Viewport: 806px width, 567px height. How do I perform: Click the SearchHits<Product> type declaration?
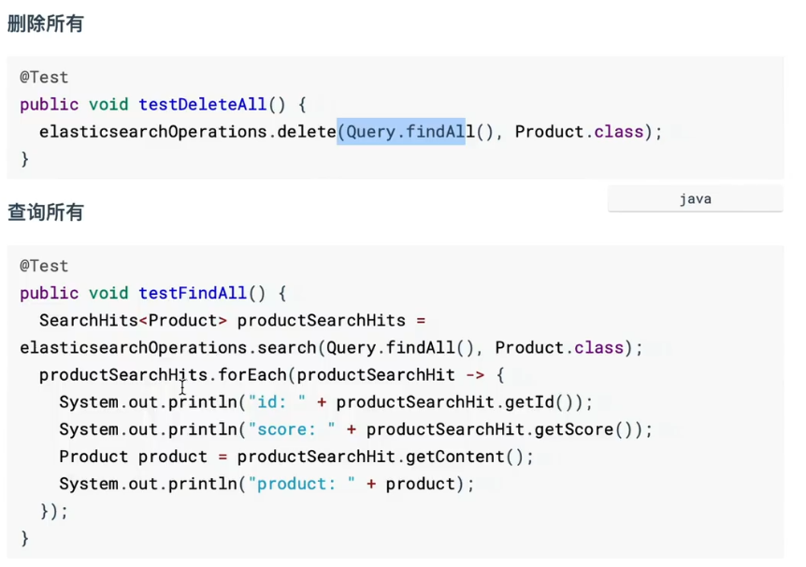pyautogui.click(x=128, y=320)
